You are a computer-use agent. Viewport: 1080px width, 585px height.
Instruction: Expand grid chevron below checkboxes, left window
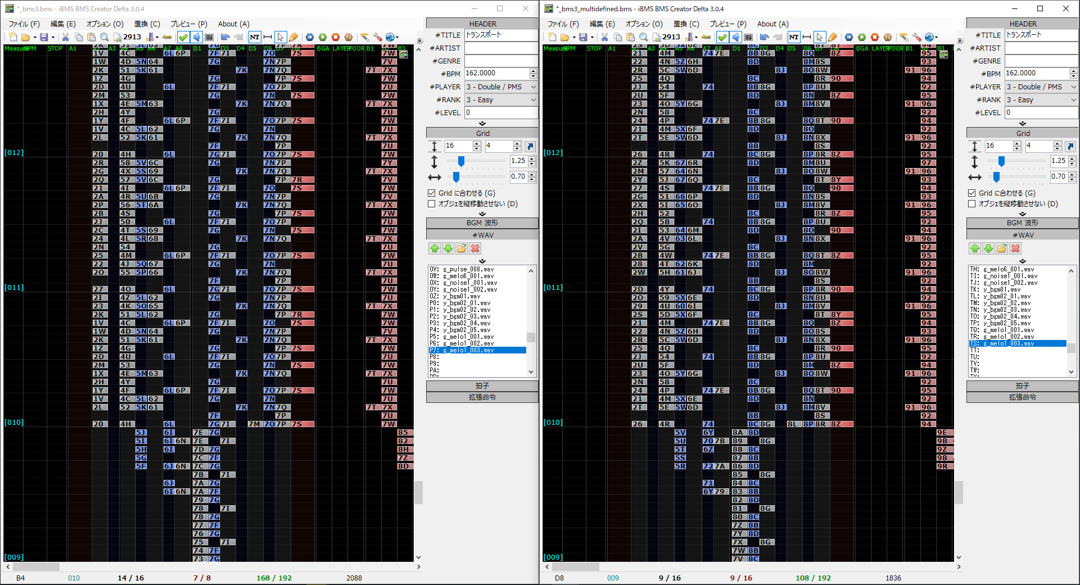click(482, 214)
